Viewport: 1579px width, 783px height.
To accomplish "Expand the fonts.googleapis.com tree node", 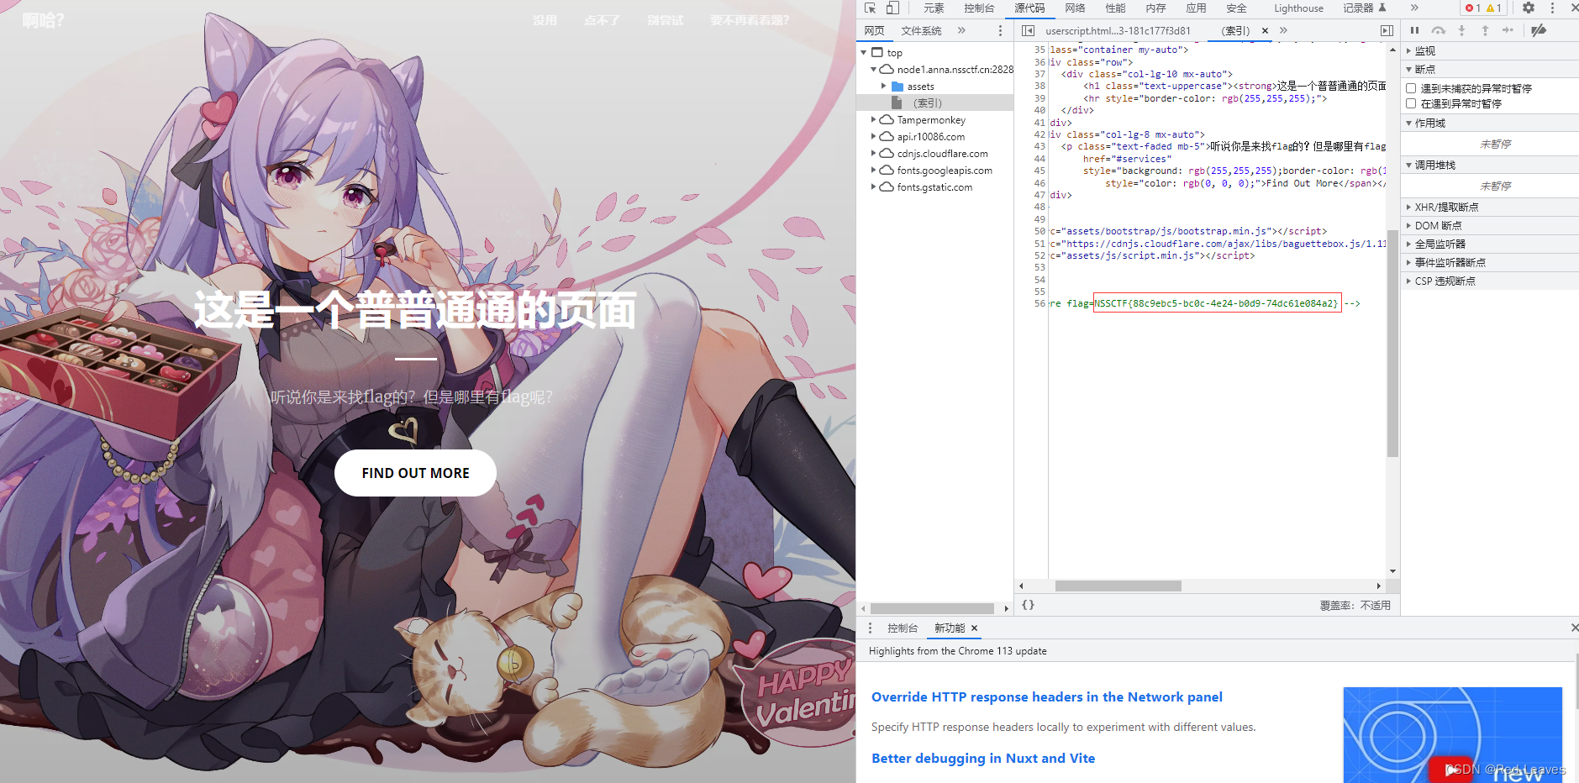I will [874, 170].
